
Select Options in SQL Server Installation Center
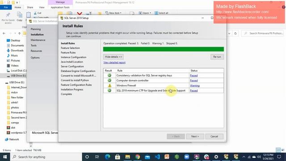35,58
